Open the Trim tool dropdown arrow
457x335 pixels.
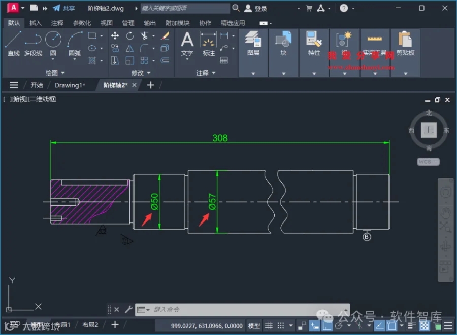(153, 36)
